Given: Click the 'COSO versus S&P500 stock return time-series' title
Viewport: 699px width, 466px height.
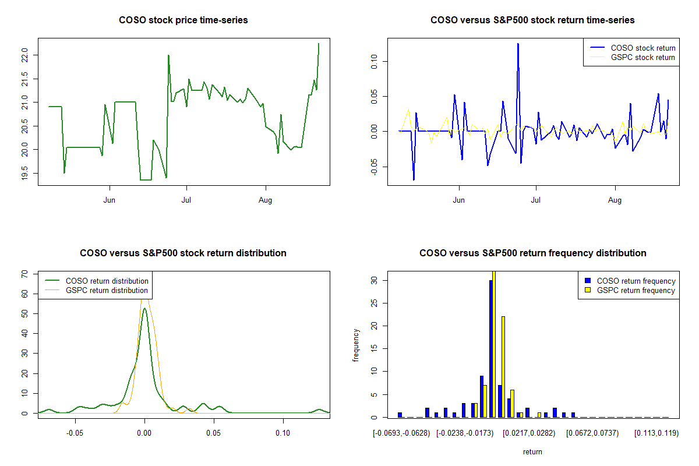Looking at the screenshot, I should pos(532,20).
